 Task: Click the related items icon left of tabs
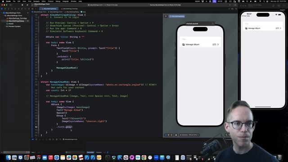click(x=32, y=9)
